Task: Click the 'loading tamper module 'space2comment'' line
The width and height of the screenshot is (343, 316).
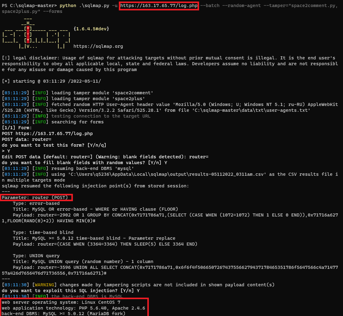Action: click(78, 93)
